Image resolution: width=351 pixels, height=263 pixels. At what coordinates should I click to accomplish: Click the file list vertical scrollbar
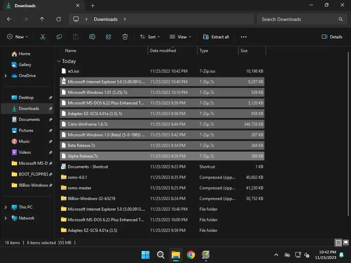(348, 134)
